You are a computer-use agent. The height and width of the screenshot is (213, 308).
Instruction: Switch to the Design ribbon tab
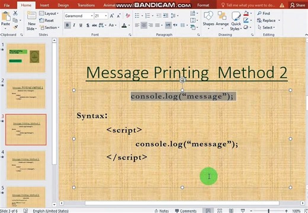point(63,5)
